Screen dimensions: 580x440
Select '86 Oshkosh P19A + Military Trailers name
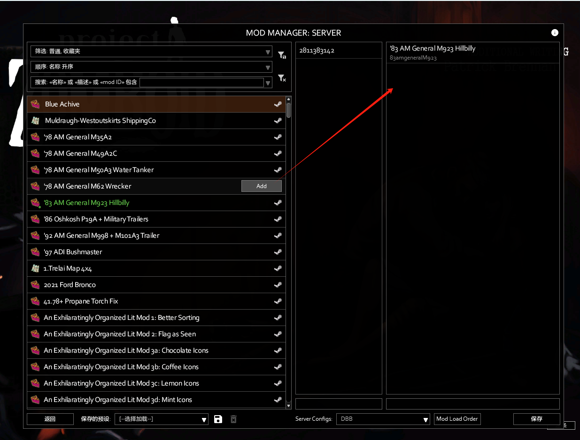tap(96, 219)
